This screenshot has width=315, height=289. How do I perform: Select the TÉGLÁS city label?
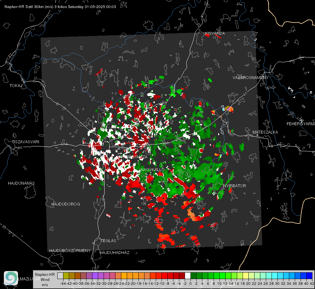tap(108, 241)
